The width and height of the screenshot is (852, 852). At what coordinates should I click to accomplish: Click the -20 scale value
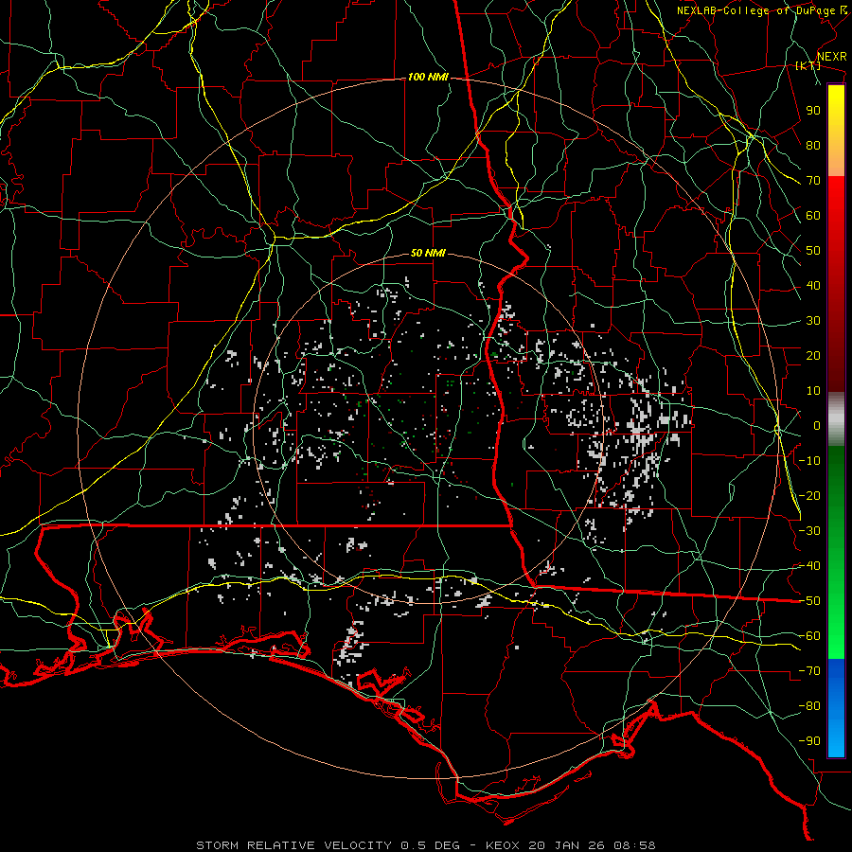[x=809, y=495]
